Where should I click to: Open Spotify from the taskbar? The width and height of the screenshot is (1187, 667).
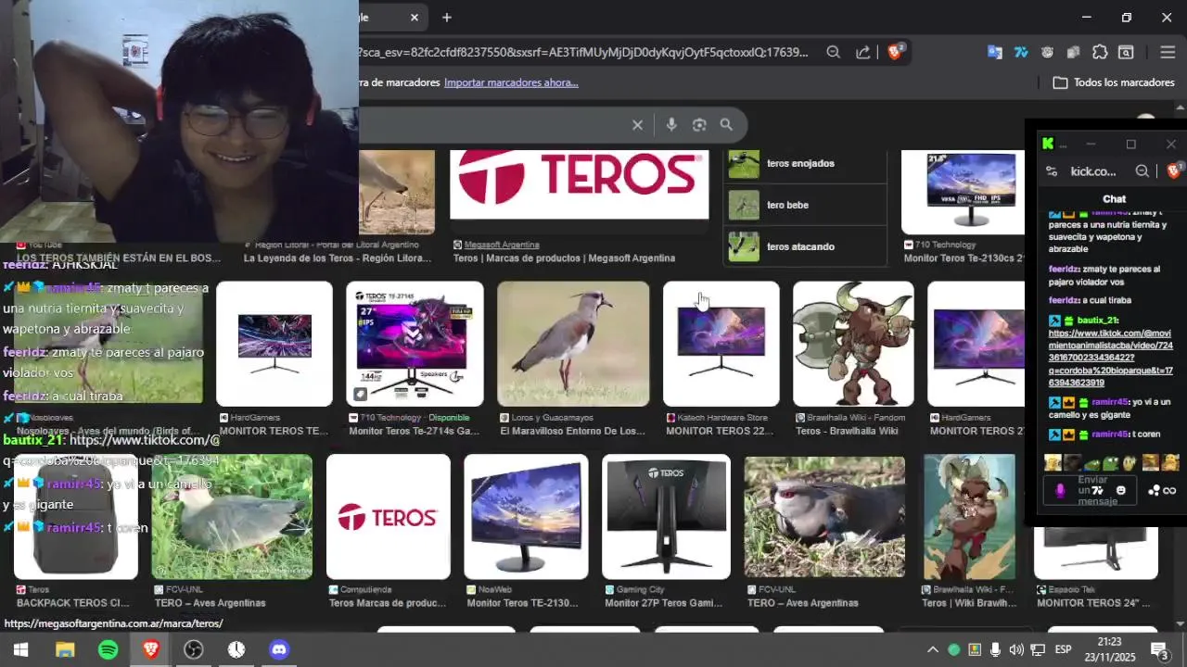[108, 649]
